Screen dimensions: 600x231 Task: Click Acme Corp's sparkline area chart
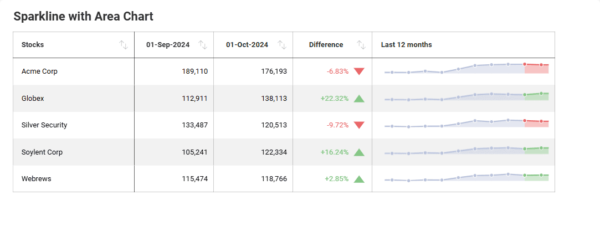[x=467, y=69]
